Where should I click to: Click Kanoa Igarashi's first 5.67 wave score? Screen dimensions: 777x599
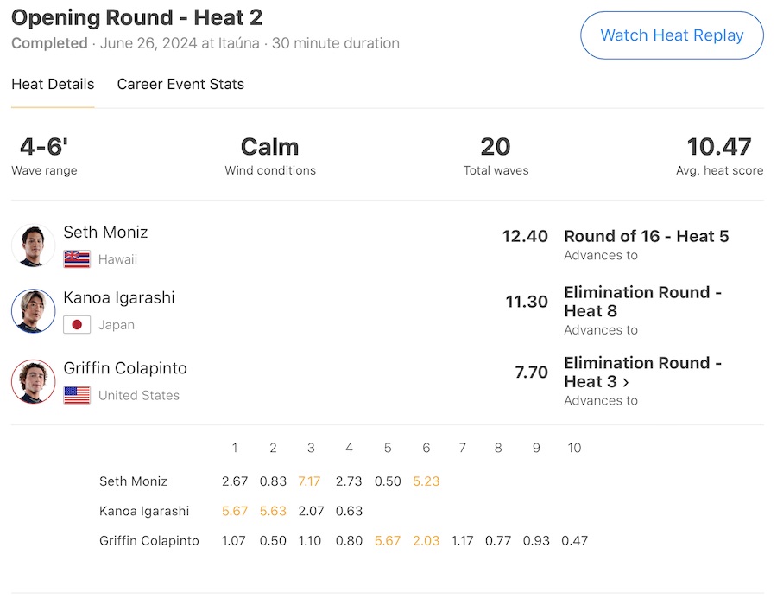click(235, 511)
